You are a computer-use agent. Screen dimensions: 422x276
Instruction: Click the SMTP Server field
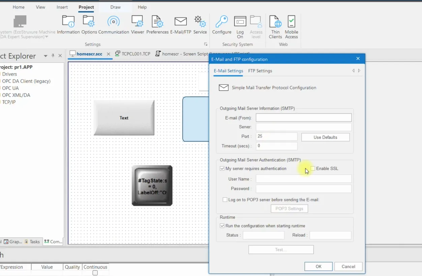pyautogui.click(x=304, y=127)
